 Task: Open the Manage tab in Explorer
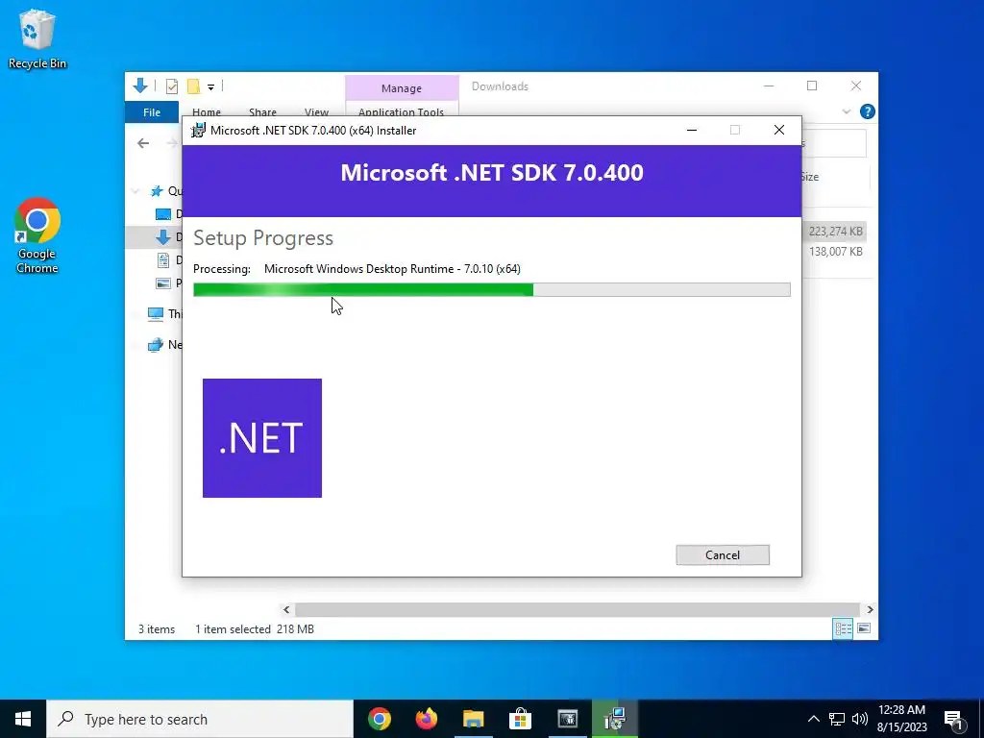tap(402, 88)
